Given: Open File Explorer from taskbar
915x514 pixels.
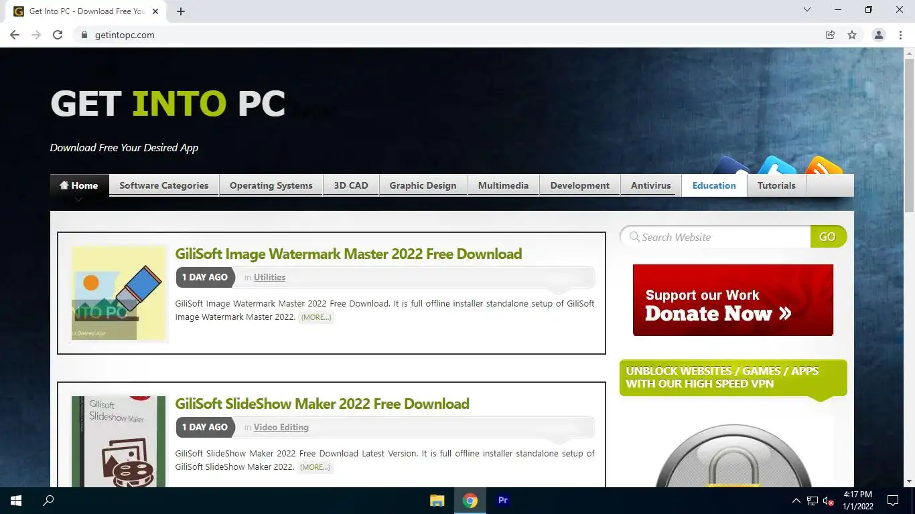Looking at the screenshot, I should click(437, 501).
